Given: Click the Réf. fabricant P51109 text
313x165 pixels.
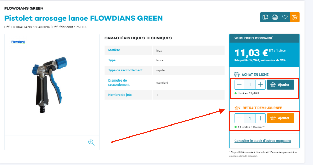Looking at the screenshot, I should [x=70, y=27].
